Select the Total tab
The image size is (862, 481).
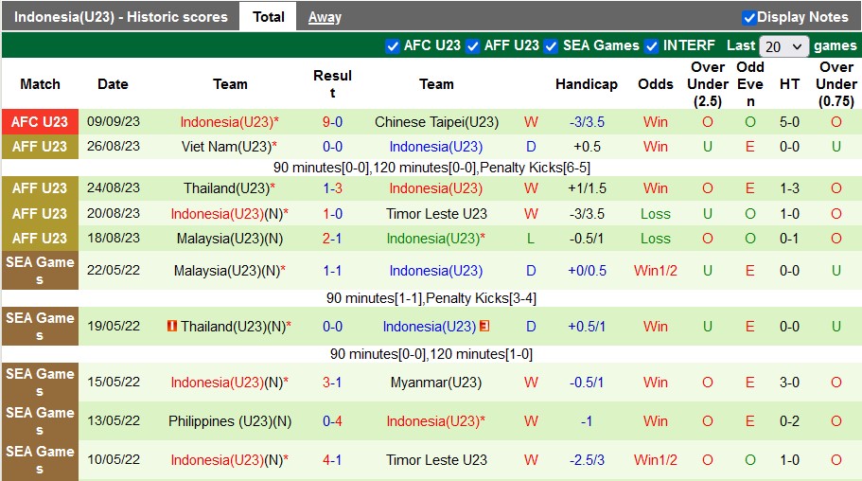(269, 17)
